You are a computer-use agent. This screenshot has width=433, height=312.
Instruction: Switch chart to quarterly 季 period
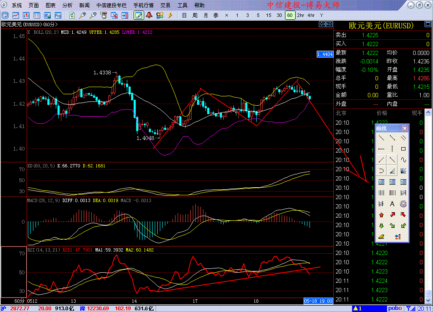216,16
